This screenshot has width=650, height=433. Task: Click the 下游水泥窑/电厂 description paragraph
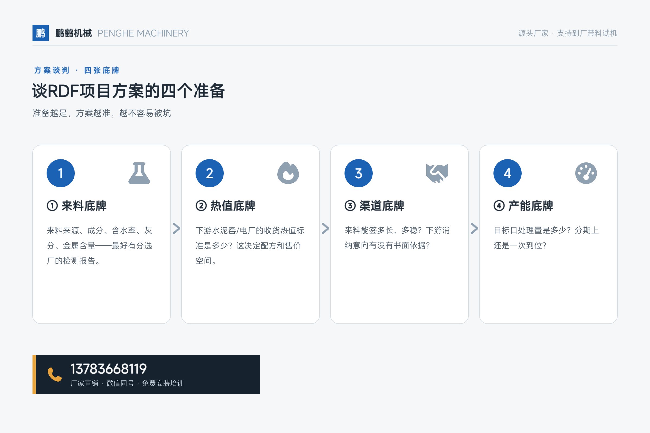coord(250,245)
